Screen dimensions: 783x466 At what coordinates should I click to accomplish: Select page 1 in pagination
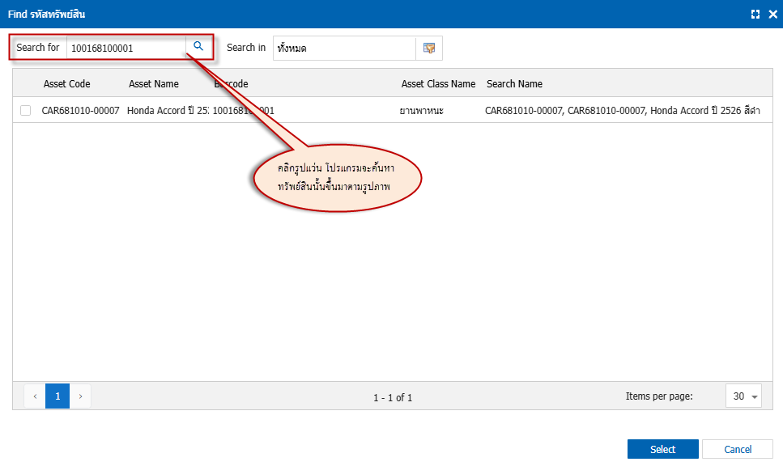click(57, 396)
